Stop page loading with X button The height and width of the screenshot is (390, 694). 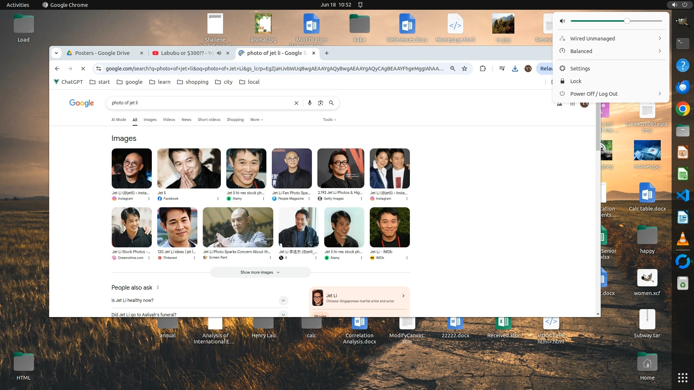[x=83, y=69]
